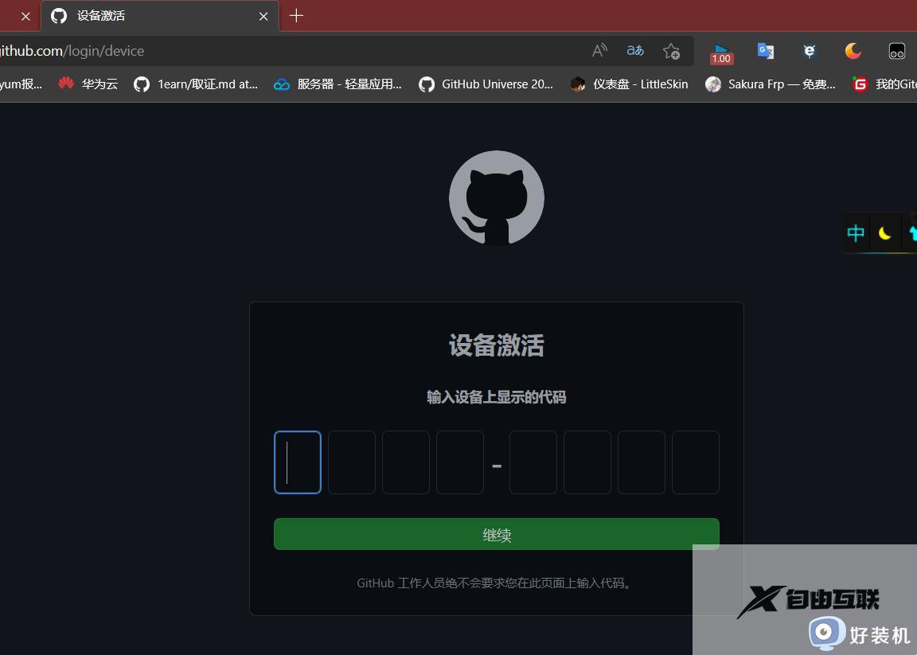
Task: Open the immersive translate aあ icon
Action: tap(635, 50)
